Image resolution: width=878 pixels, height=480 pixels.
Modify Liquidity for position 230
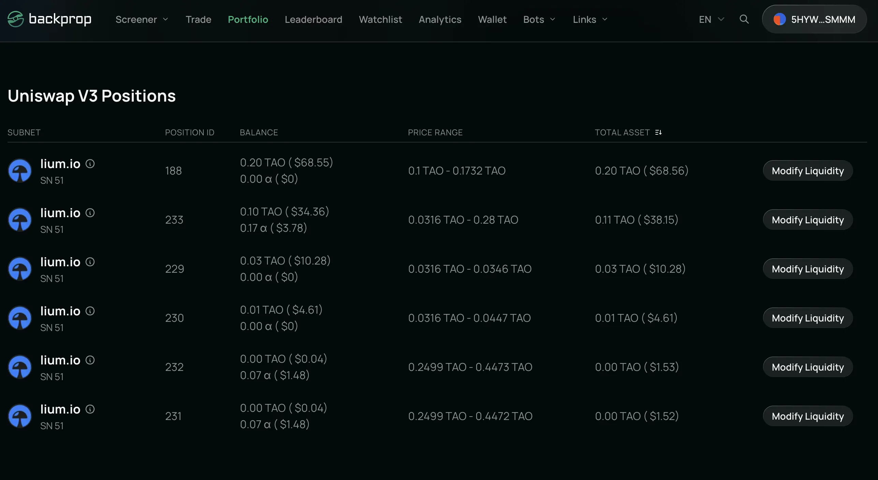[808, 318]
